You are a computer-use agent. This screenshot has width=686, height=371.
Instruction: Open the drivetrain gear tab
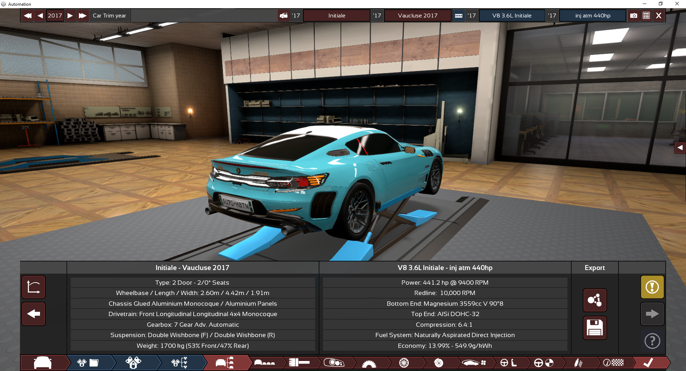coord(369,363)
